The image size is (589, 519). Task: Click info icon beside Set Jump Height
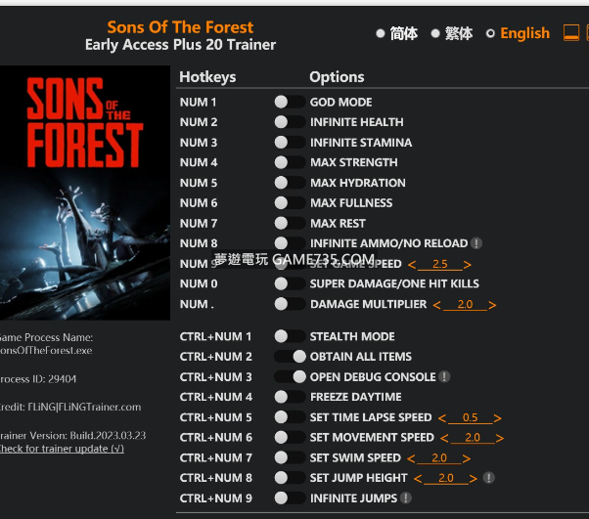(488, 478)
